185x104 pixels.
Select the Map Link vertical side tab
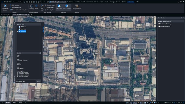click(43, 29)
